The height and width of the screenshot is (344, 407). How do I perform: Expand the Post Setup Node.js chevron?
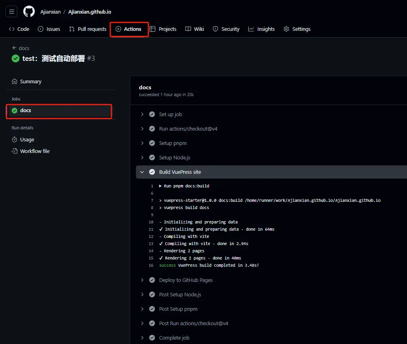(x=142, y=295)
